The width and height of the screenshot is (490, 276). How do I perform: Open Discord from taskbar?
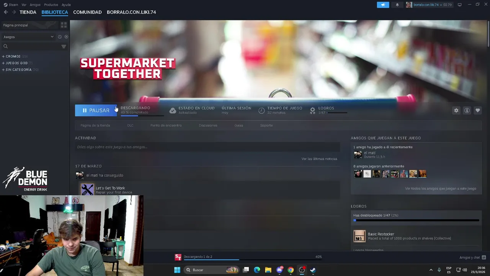279,270
